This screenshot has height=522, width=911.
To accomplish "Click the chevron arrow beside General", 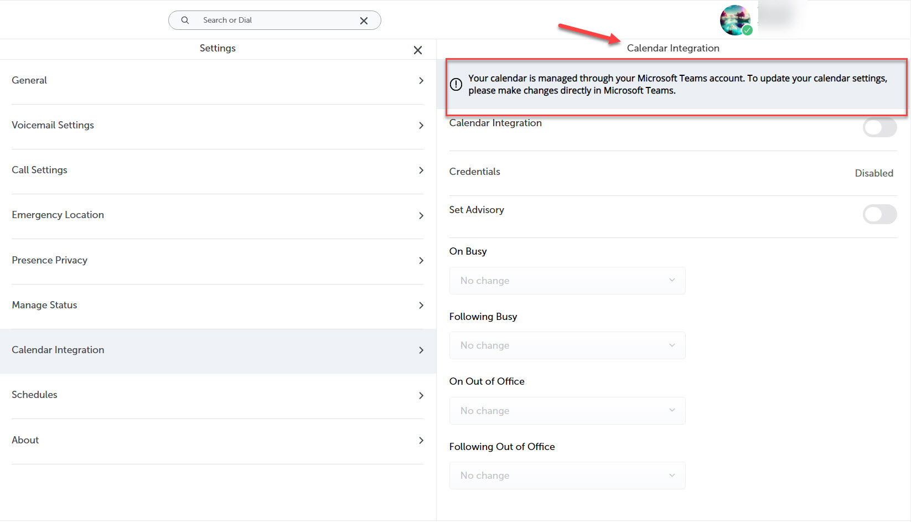I will [x=421, y=81].
